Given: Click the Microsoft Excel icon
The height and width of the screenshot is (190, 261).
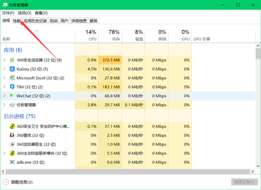Looking at the screenshot, I should click(12, 78).
